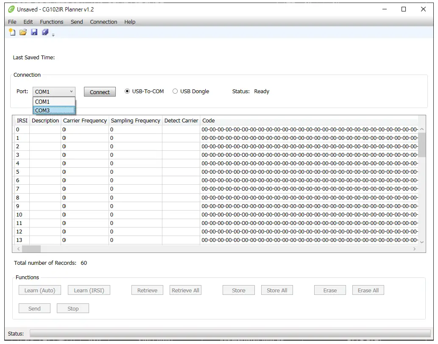Screen dimensions: 438x344
Task: Click the Ready status text
Action: (x=262, y=92)
